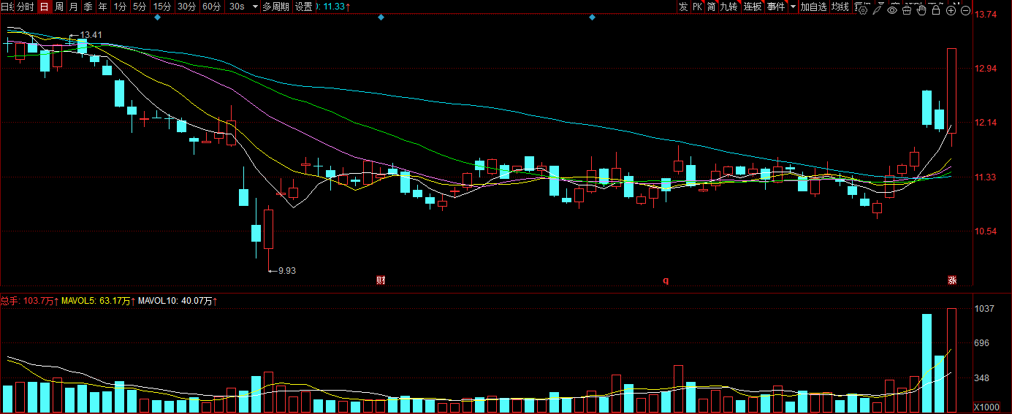
Task: Choose the 30s period
Action: point(237,7)
